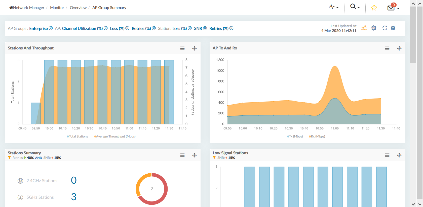Open Stations And Throughput hamburger menu

click(182, 48)
